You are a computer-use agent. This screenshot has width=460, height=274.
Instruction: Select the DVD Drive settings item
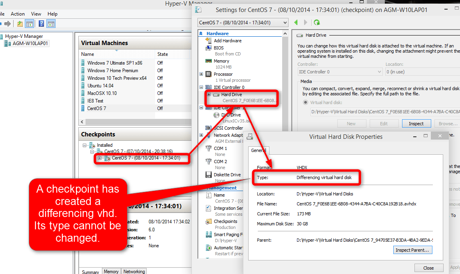coord(231,115)
